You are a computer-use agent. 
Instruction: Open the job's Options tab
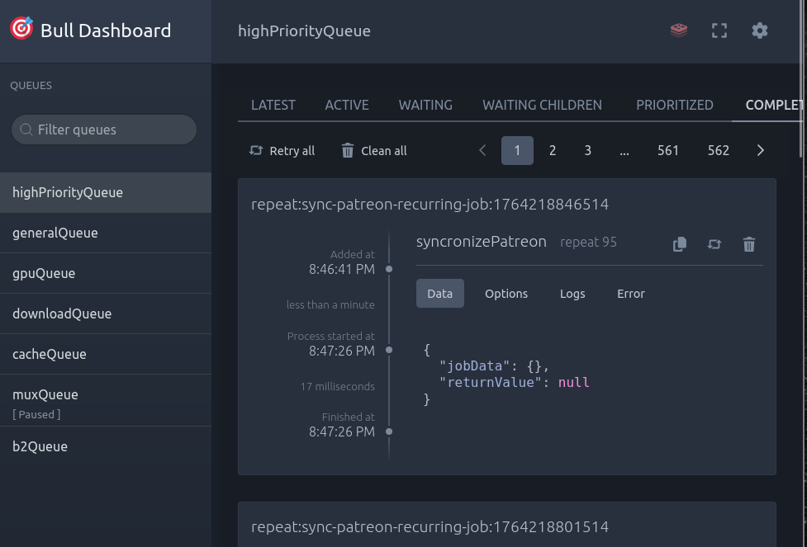tap(506, 294)
